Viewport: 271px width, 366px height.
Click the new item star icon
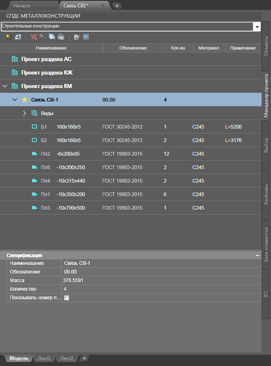9,37
